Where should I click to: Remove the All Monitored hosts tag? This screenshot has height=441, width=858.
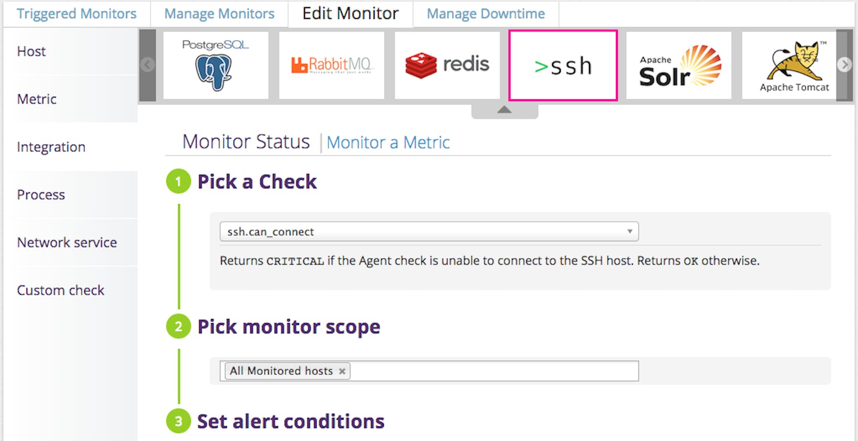coord(342,371)
